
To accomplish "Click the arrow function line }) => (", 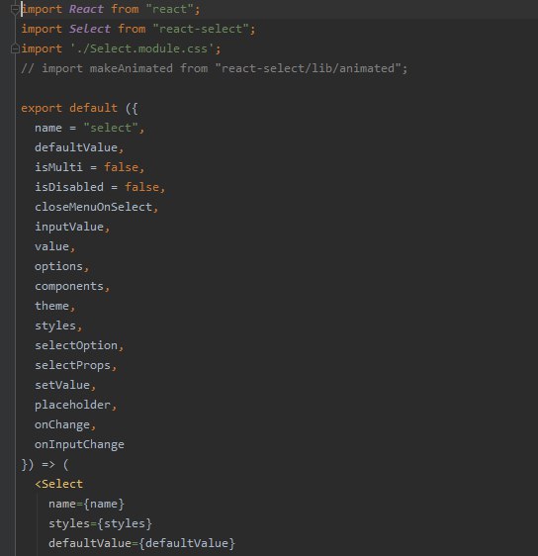I will point(45,464).
